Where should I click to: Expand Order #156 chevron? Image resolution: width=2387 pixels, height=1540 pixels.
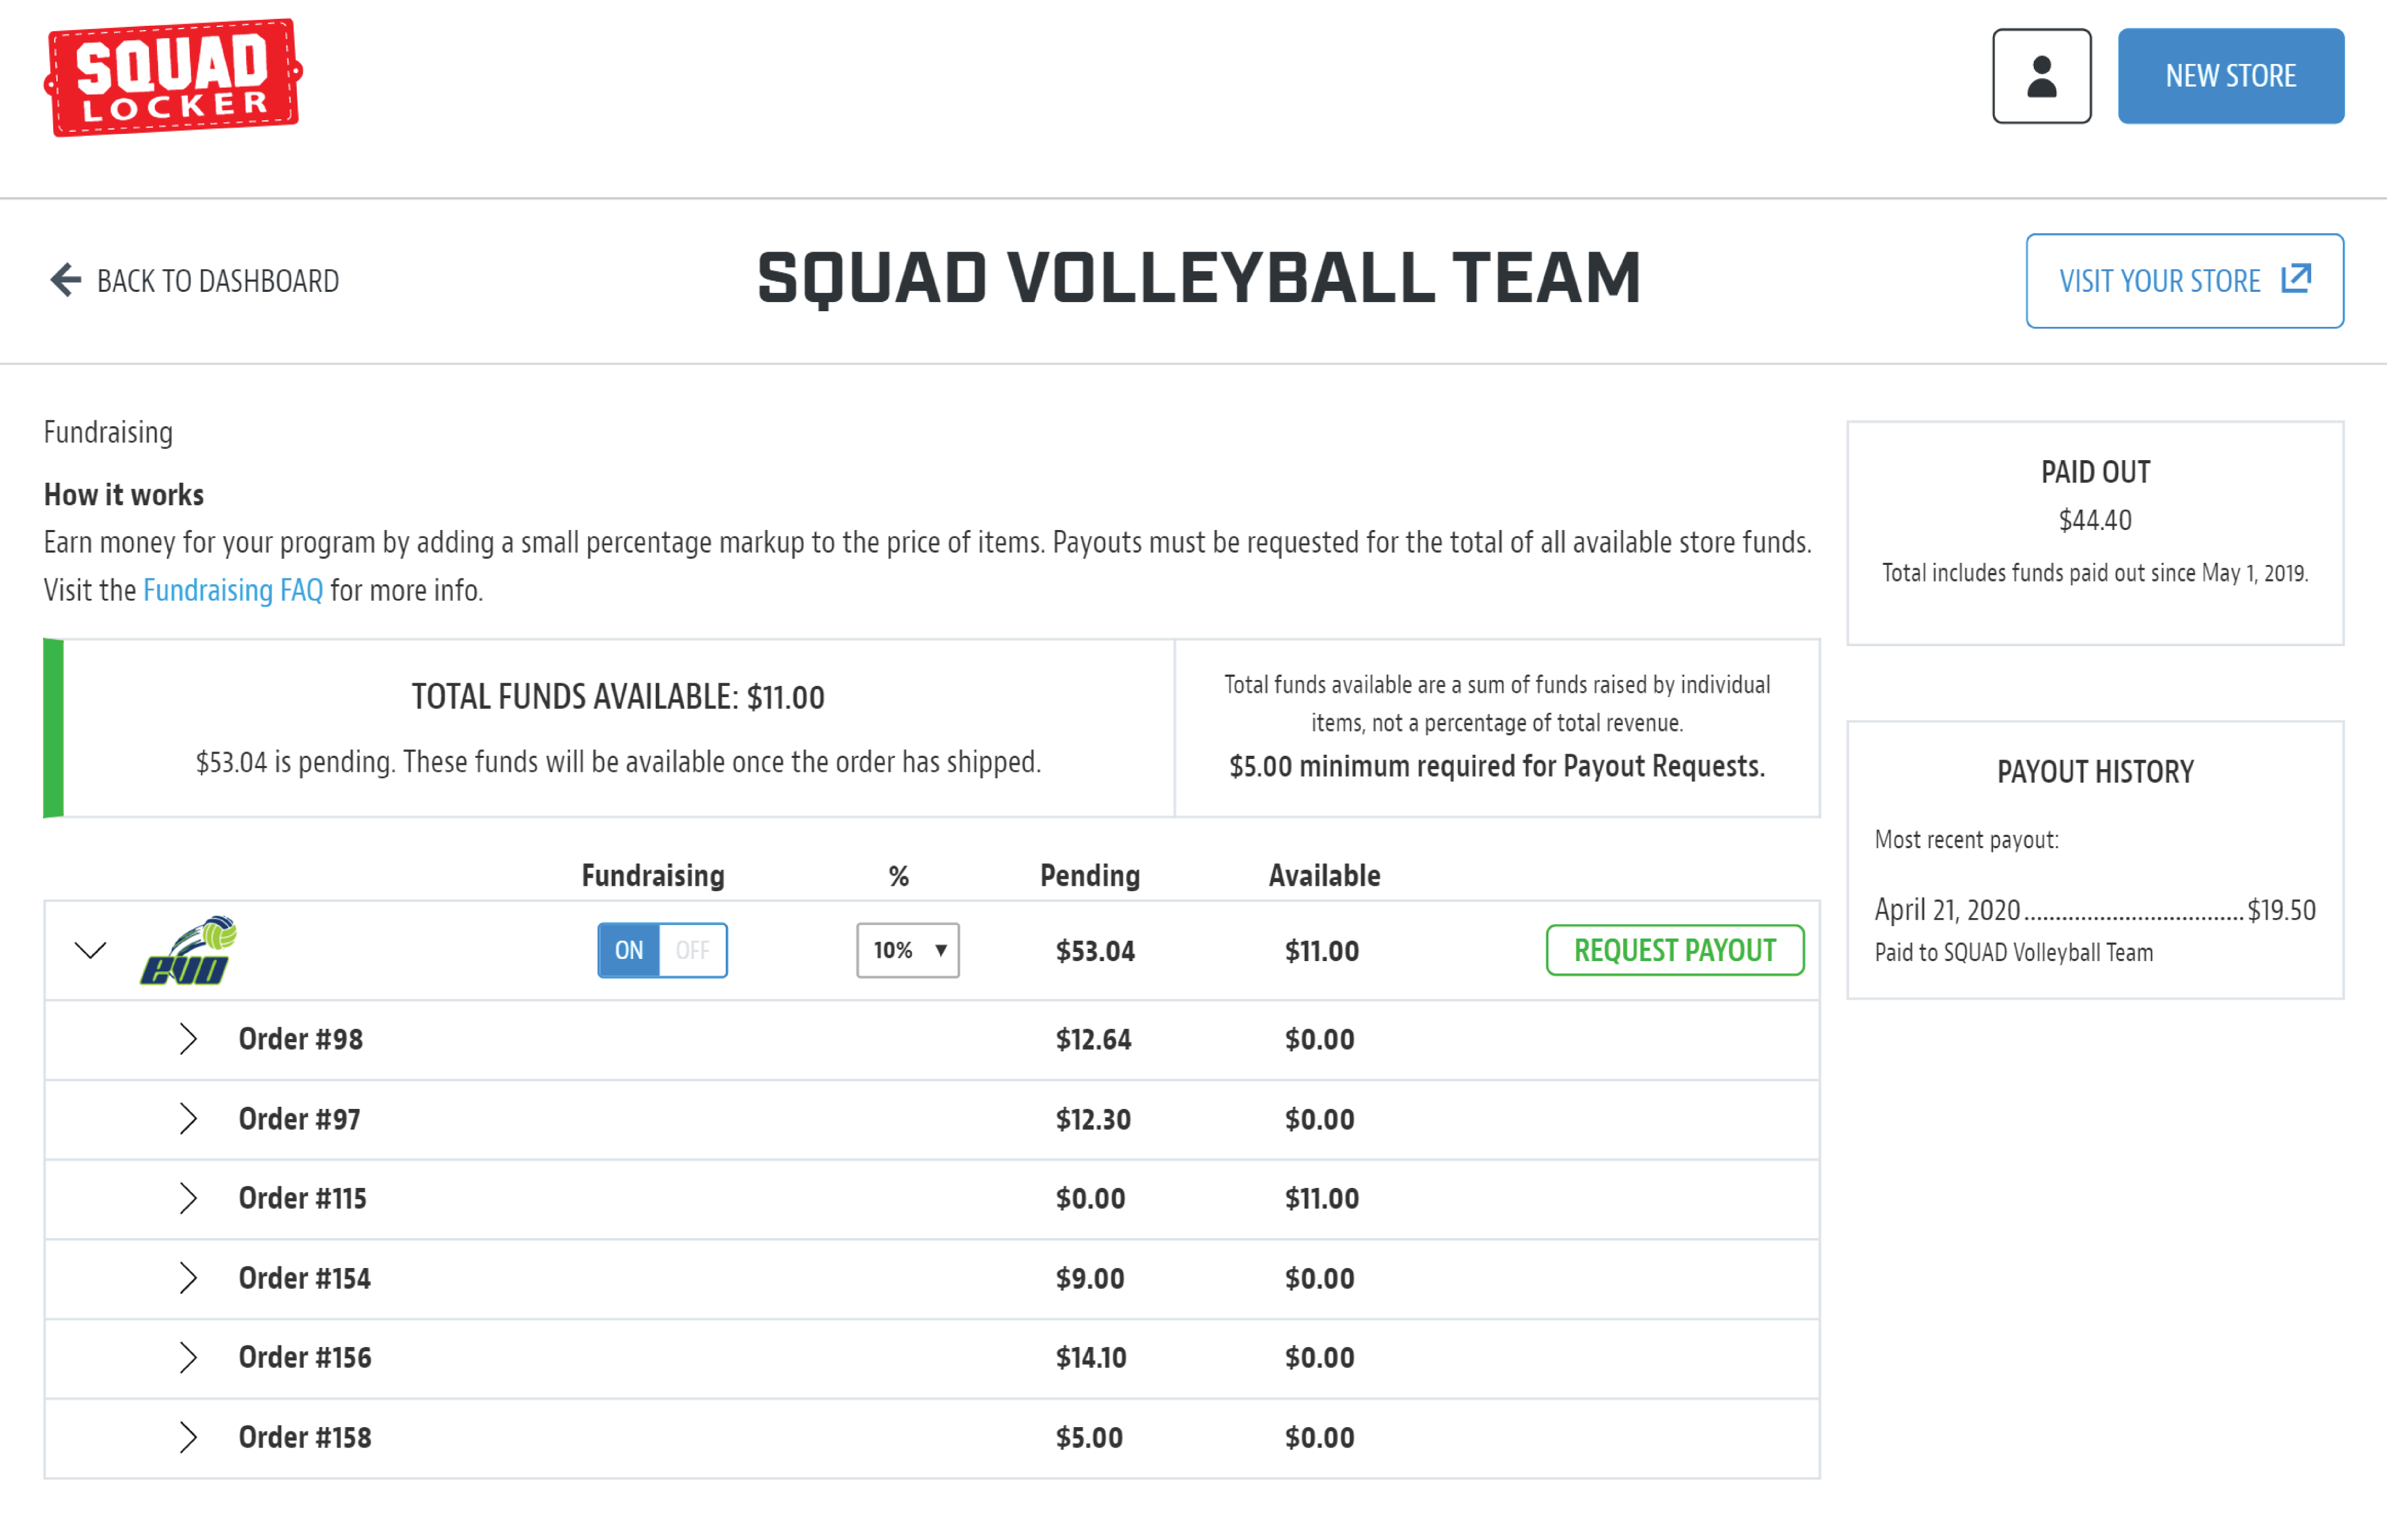coord(188,1357)
